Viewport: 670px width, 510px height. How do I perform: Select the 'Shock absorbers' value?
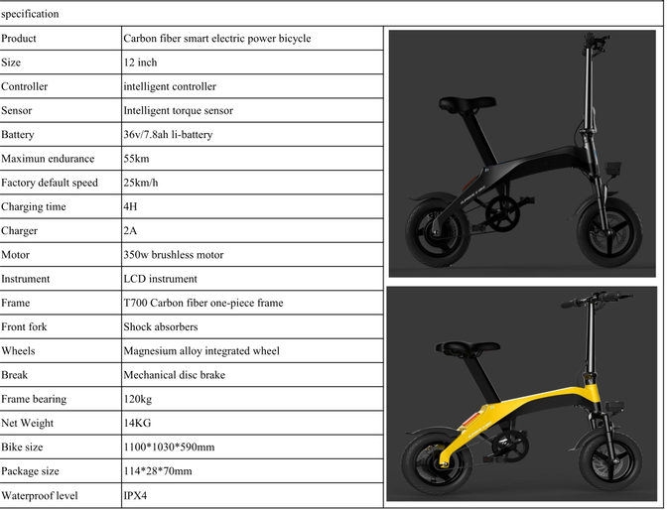point(161,326)
